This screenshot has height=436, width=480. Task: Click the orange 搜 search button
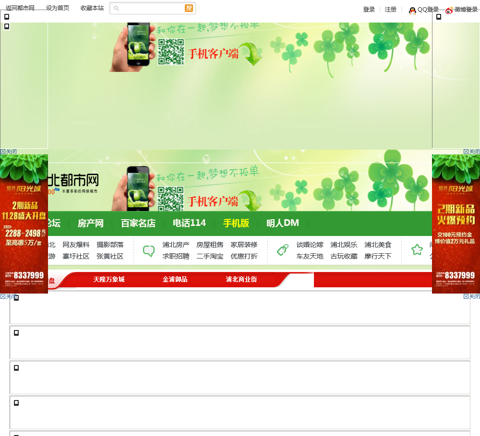tap(189, 8)
